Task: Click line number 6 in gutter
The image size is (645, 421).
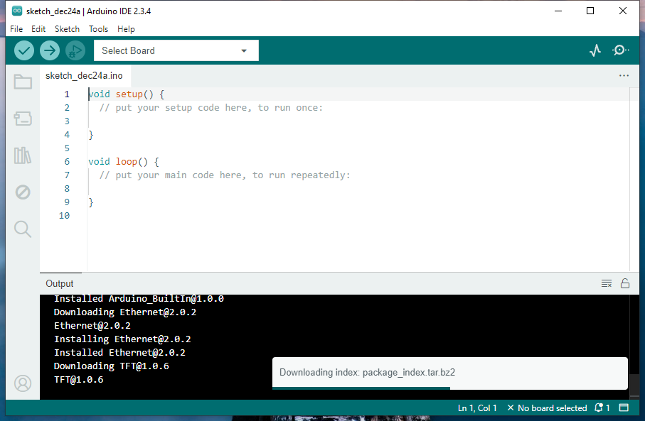Action: [67, 161]
